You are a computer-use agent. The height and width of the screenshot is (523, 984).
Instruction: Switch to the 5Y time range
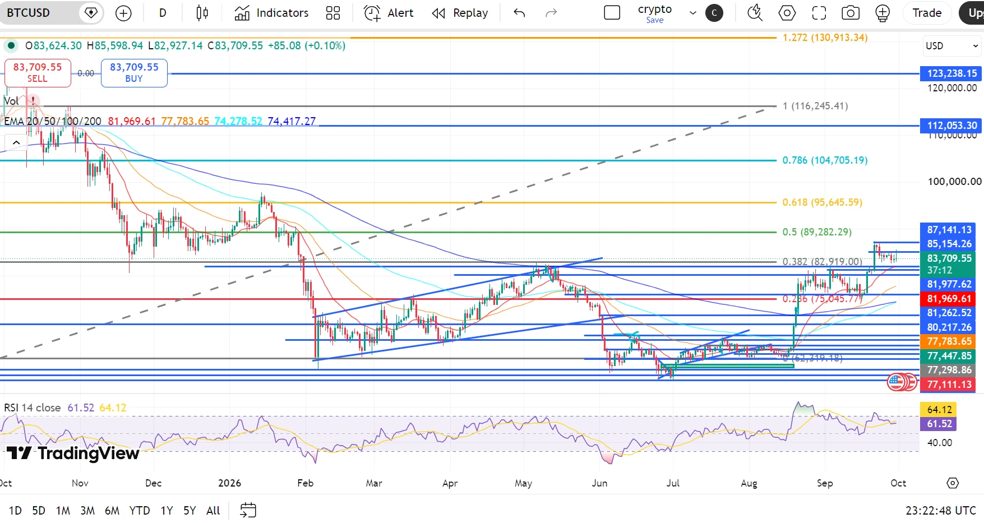[190, 511]
